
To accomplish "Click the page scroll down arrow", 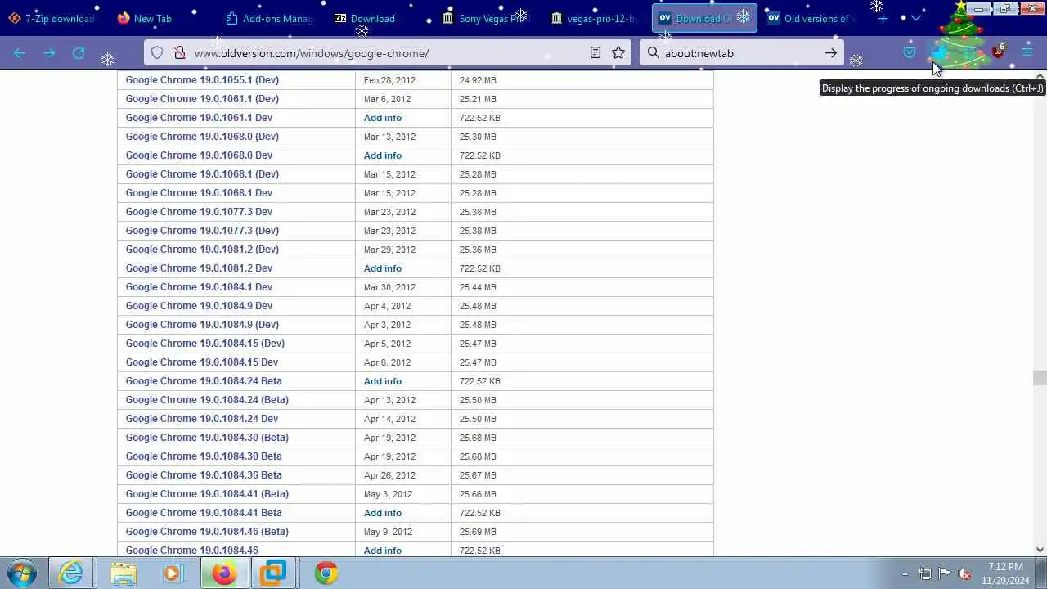I will (1040, 550).
